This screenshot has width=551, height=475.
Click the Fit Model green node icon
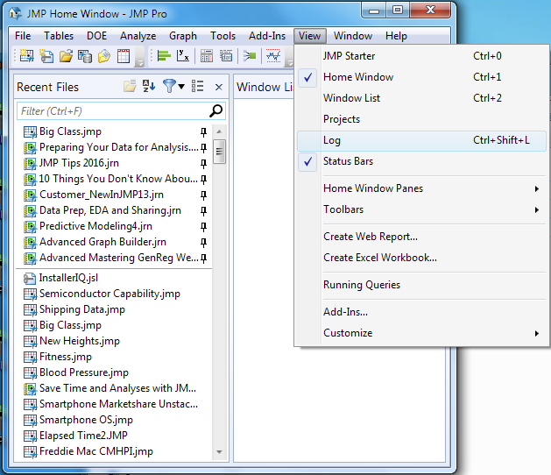250,56
